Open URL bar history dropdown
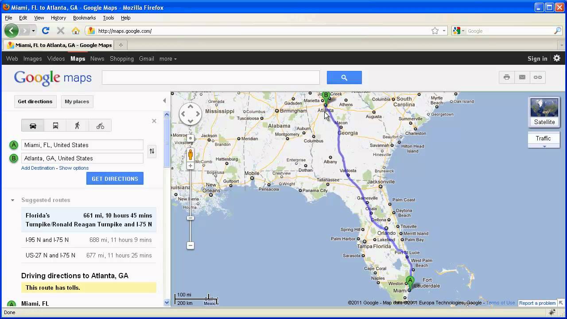Image resolution: width=567 pixels, height=319 pixels. coord(444,31)
